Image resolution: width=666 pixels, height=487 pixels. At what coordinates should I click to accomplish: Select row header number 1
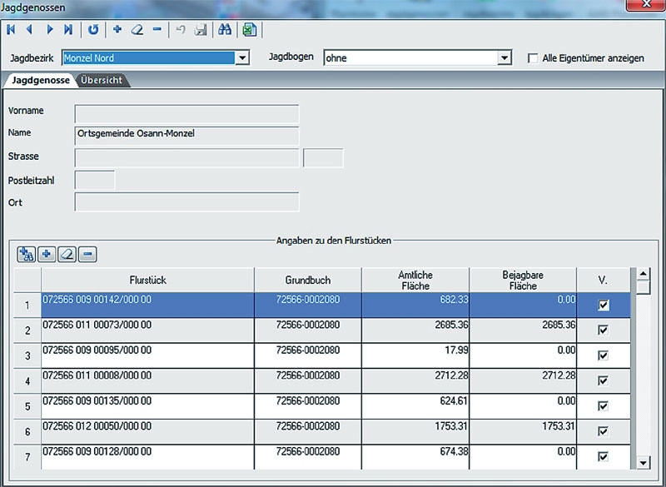click(27, 306)
